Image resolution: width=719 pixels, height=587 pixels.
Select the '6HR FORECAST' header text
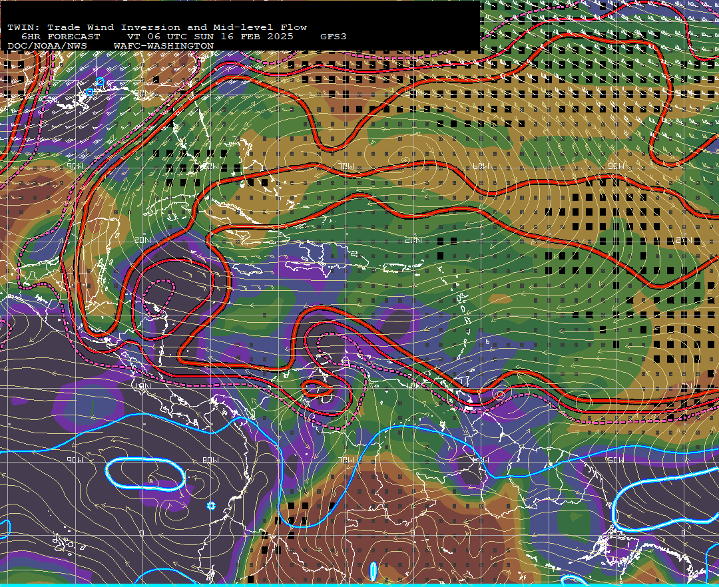pyautogui.click(x=61, y=37)
